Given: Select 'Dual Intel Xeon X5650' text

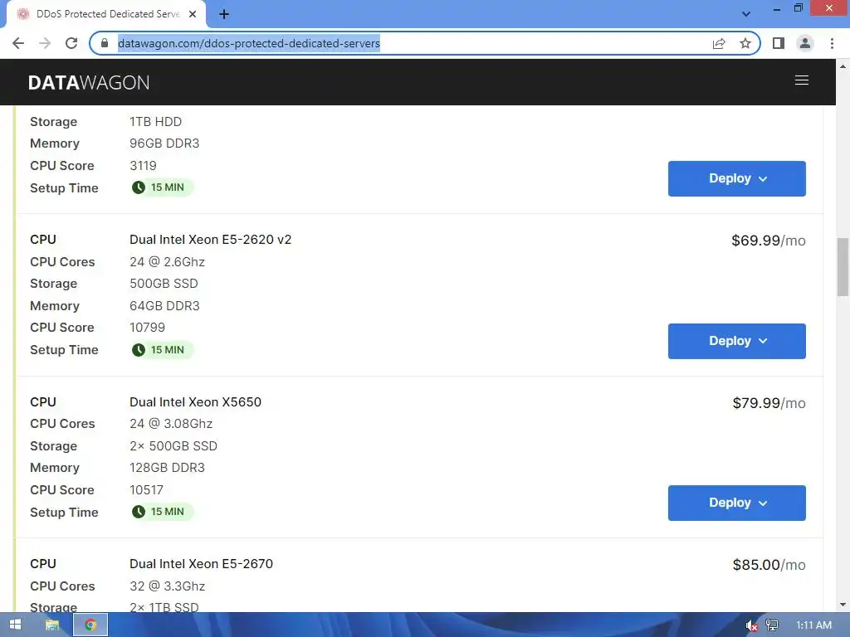Looking at the screenshot, I should pos(195,402).
